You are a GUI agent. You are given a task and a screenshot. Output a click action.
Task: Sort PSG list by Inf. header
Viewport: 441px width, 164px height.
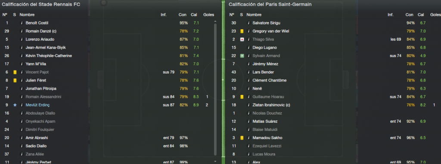[x=390, y=15]
